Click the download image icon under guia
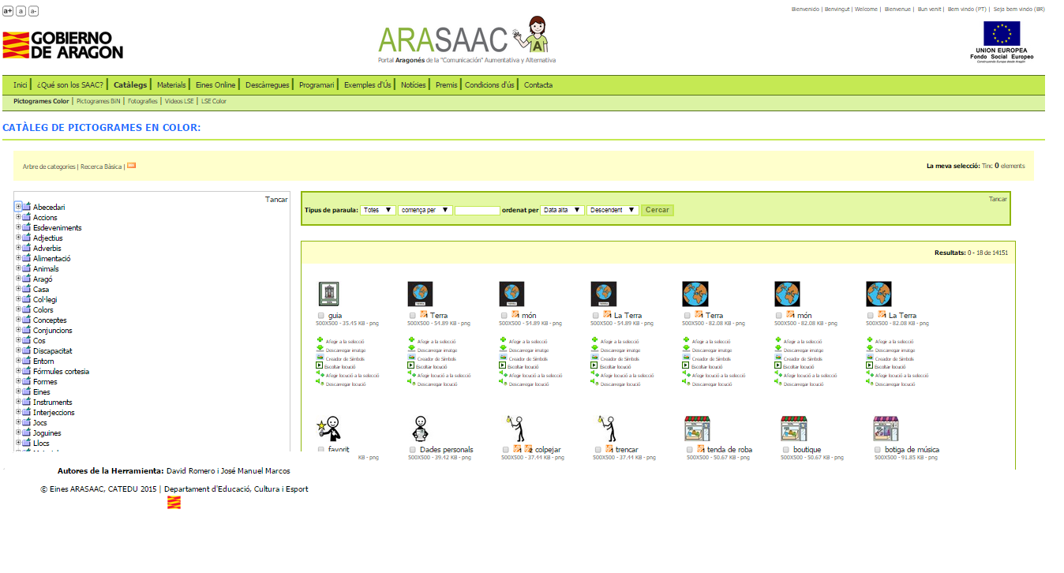1064x573 pixels. (x=320, y=349)
